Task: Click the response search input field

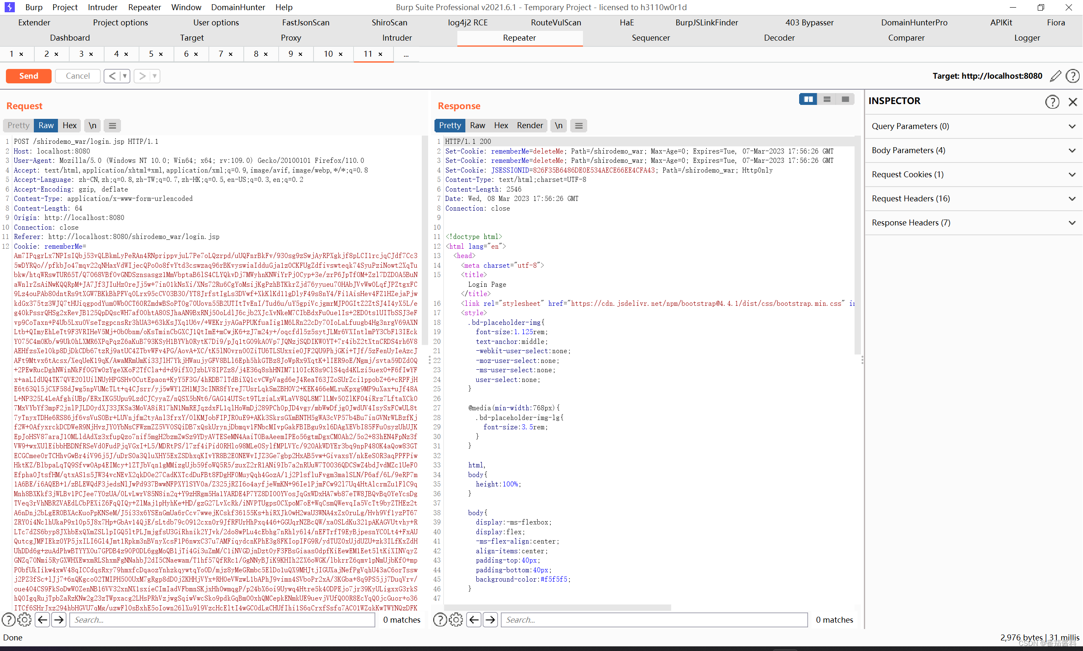Action: click(x=654, y=619)
